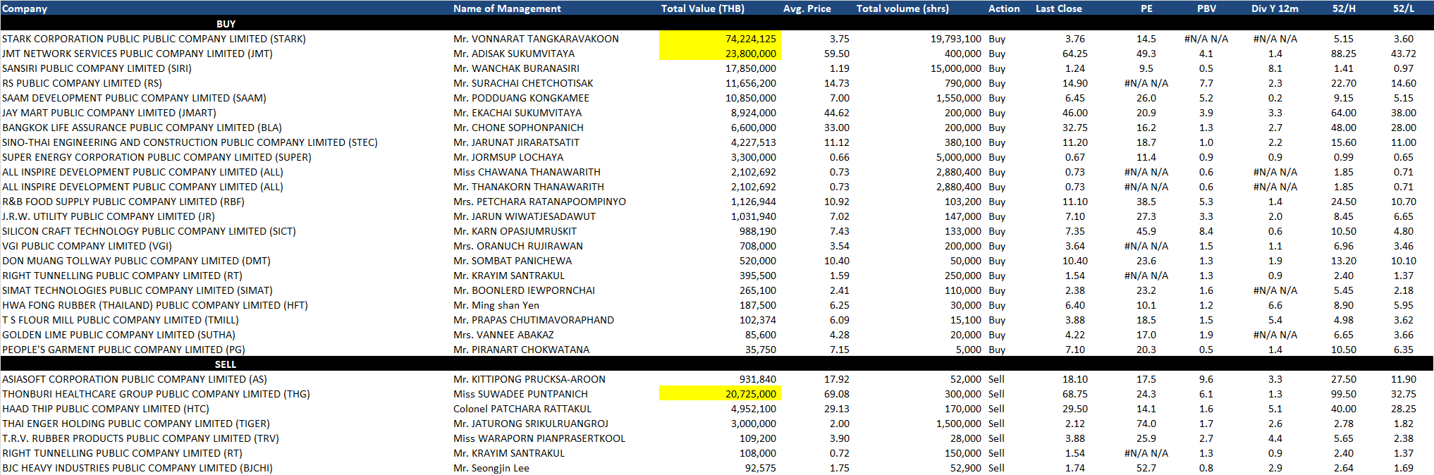Select the ASIASOFT CORPORATION company cell

134,379
